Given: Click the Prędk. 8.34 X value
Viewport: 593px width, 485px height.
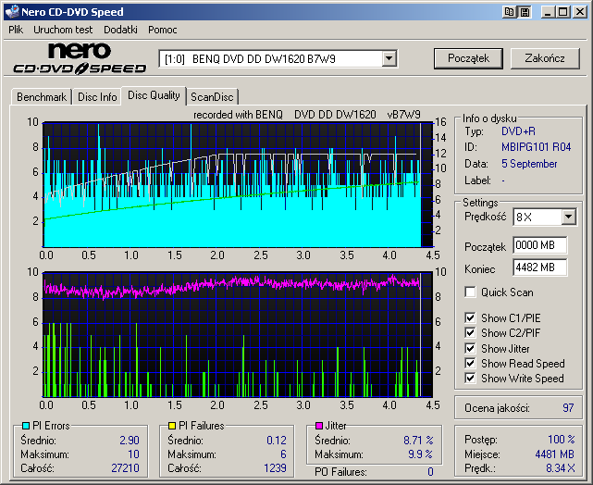Looking at the screenshot, I should pos(561,468).
